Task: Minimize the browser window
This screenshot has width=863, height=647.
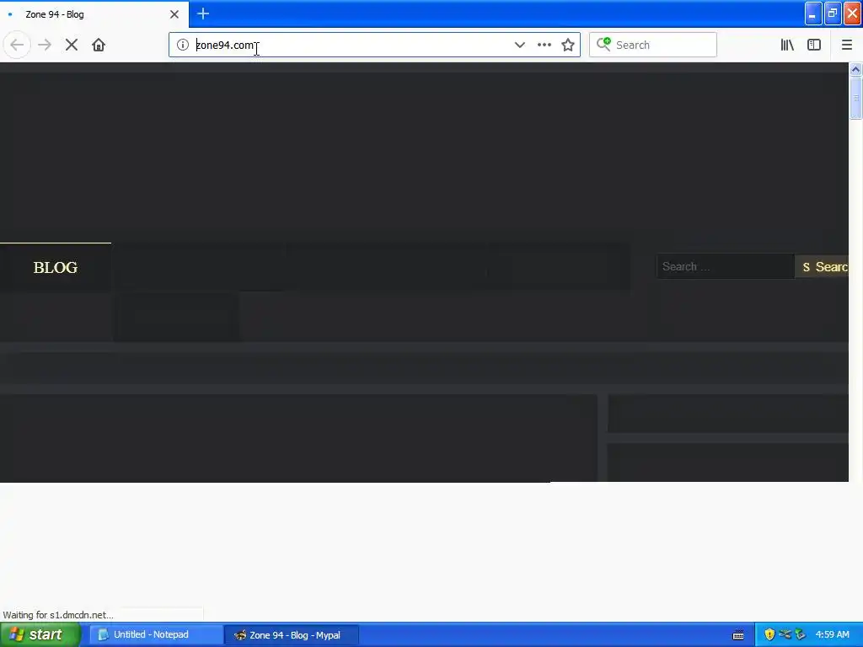Action: click(813, 13)
